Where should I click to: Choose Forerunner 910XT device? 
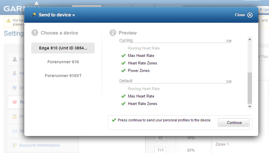[63, 76]
